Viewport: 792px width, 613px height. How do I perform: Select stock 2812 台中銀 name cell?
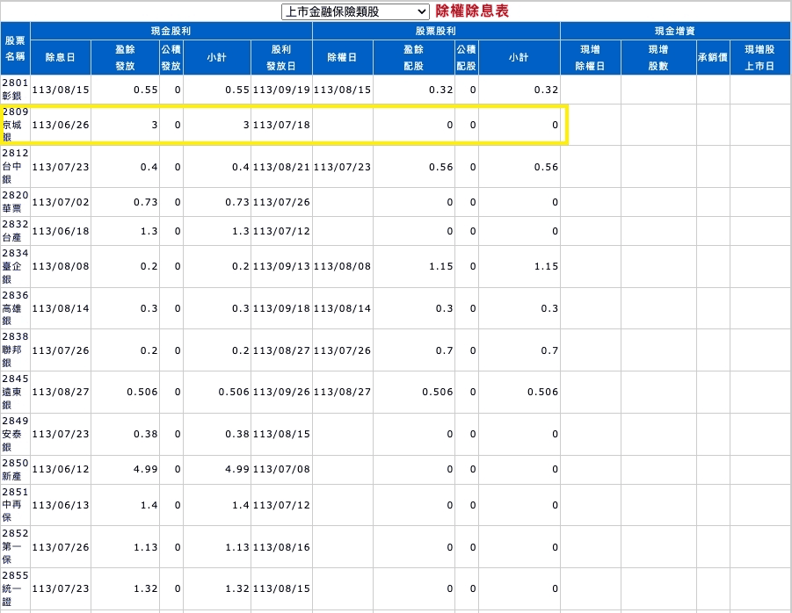click(15, 167)
